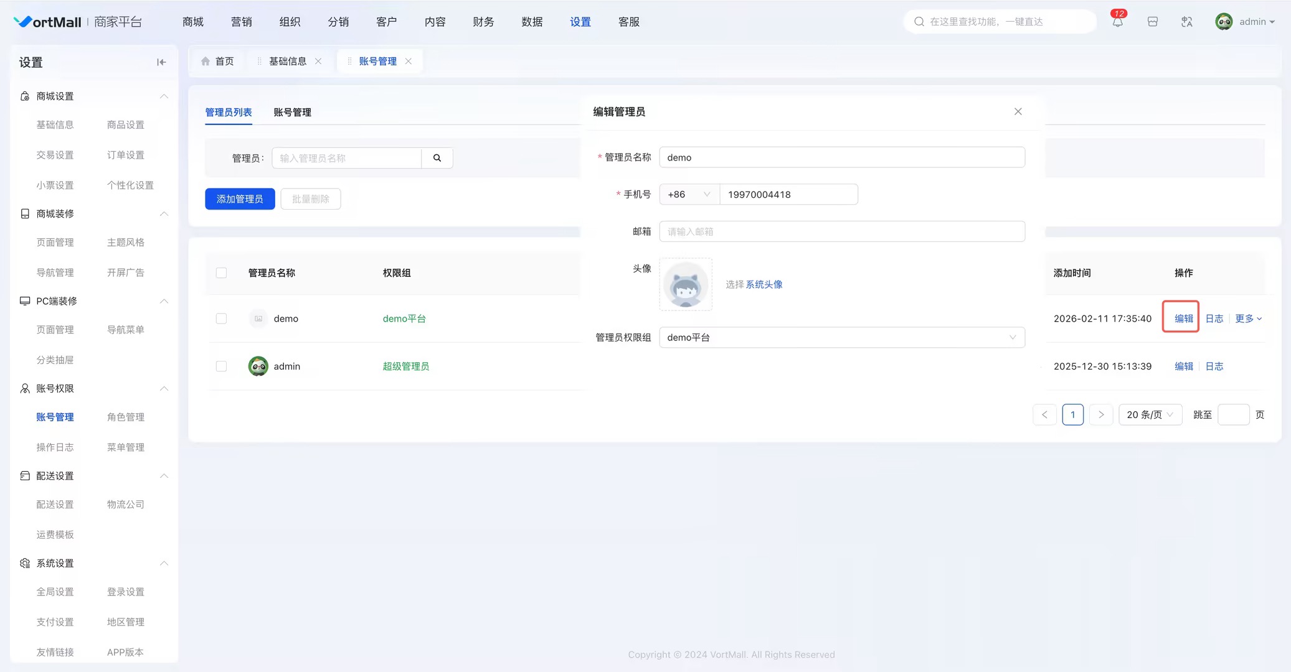Click admin's panda avatar in the table
The width and height of the screenshot is (1291, 672).
258,366
